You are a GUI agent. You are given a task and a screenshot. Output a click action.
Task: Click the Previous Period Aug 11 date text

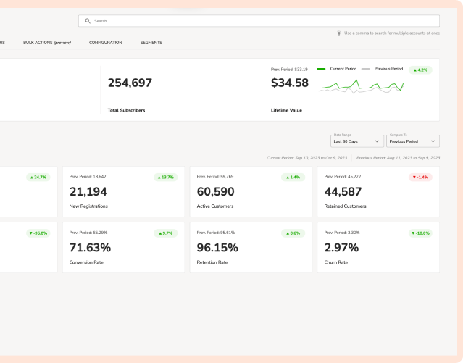click(398, 158)
